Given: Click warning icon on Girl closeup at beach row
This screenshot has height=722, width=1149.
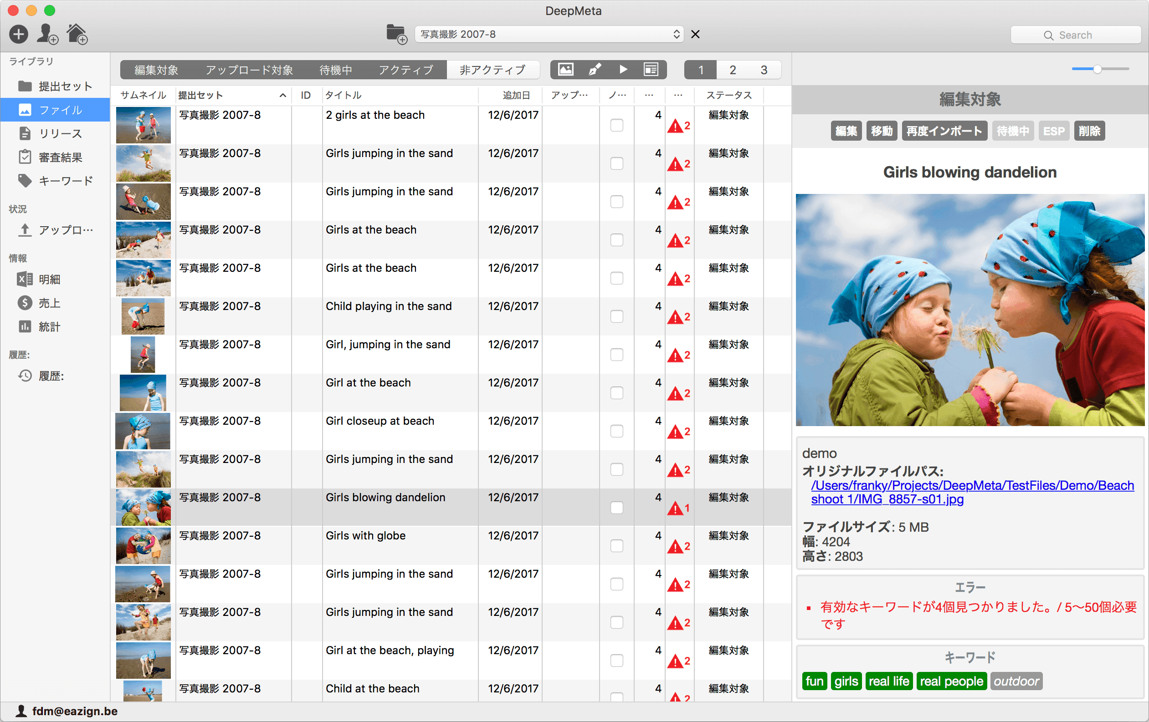Looking at the screenshot, I should (675, 432).
